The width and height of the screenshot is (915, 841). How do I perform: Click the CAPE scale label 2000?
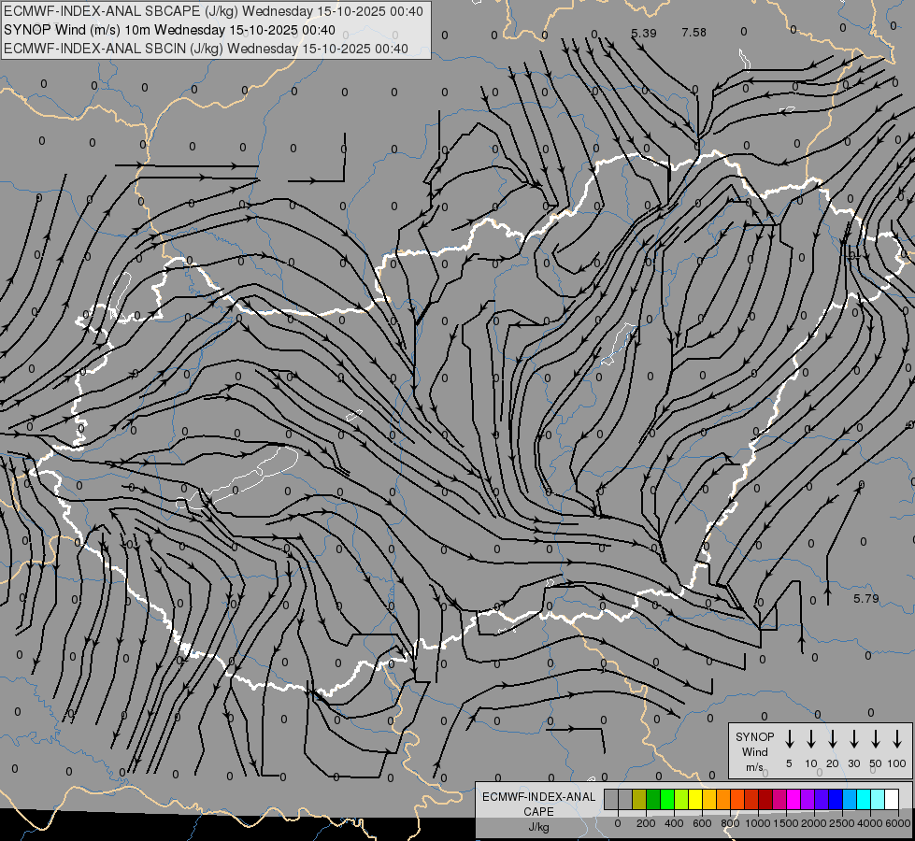click(x=814, y=823)
